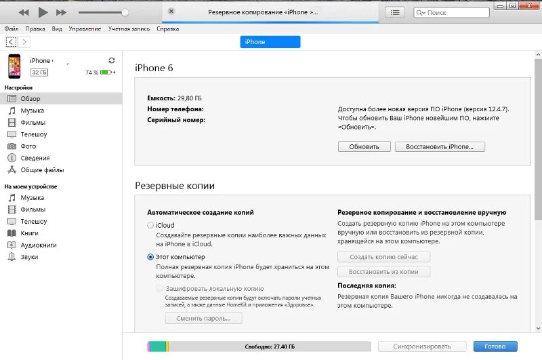Open the list view icon button
This screenshot has height=360, width=542.
pos(395,12)
